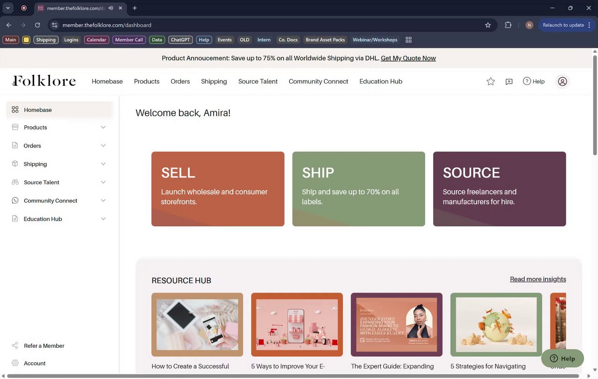
Task: Click the SELL storefronts card
Action: [218, 189]
